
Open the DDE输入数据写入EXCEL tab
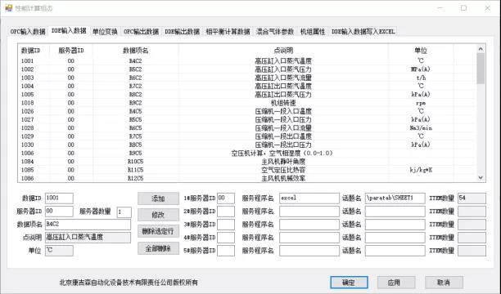(x=363, y=32)
